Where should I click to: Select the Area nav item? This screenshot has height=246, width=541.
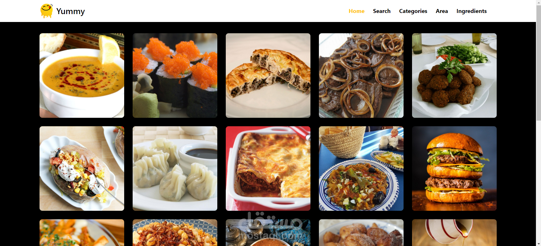tap(442, 11)
